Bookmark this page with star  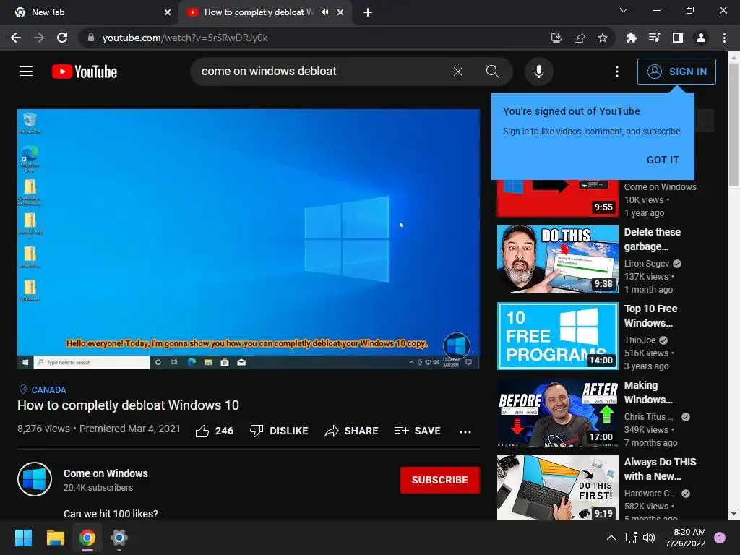602,38
